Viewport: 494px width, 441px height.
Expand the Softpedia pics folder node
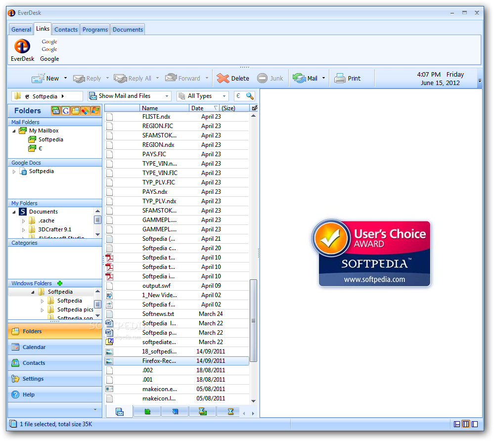coord(42,310)
